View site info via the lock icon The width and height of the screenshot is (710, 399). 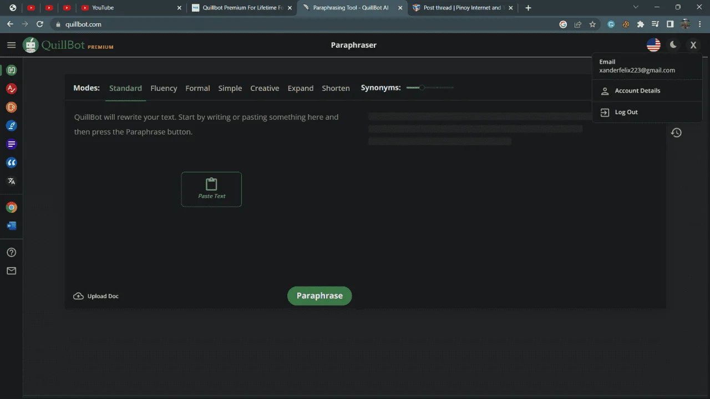click(58, 24)
